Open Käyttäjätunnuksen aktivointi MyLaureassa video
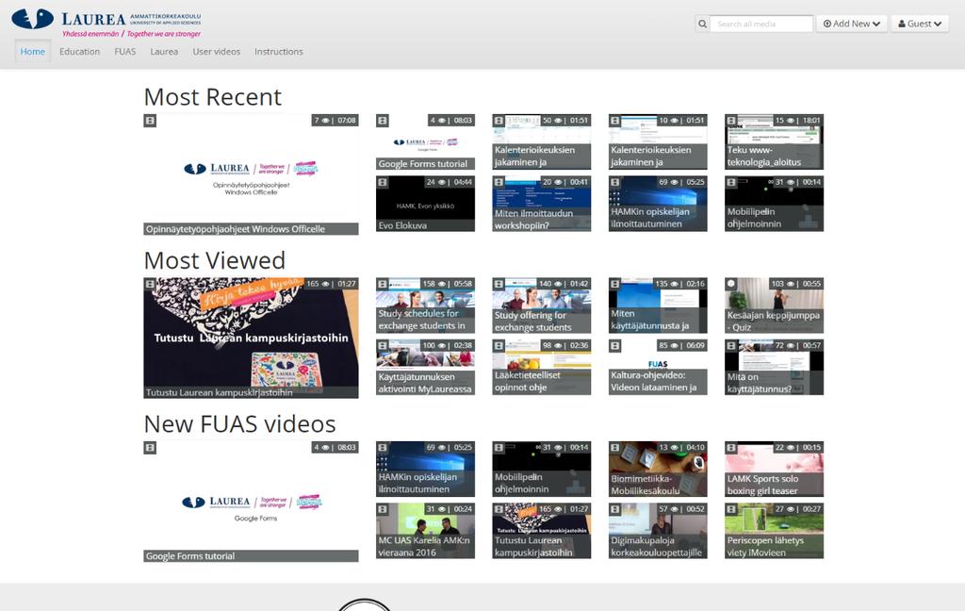 (425, 367)
